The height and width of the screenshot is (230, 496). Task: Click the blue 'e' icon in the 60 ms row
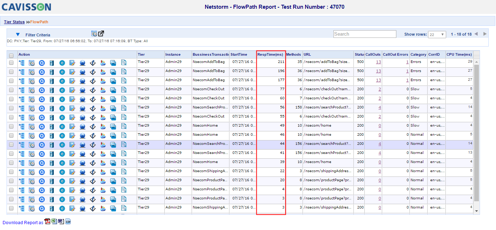tap(62, 99)
